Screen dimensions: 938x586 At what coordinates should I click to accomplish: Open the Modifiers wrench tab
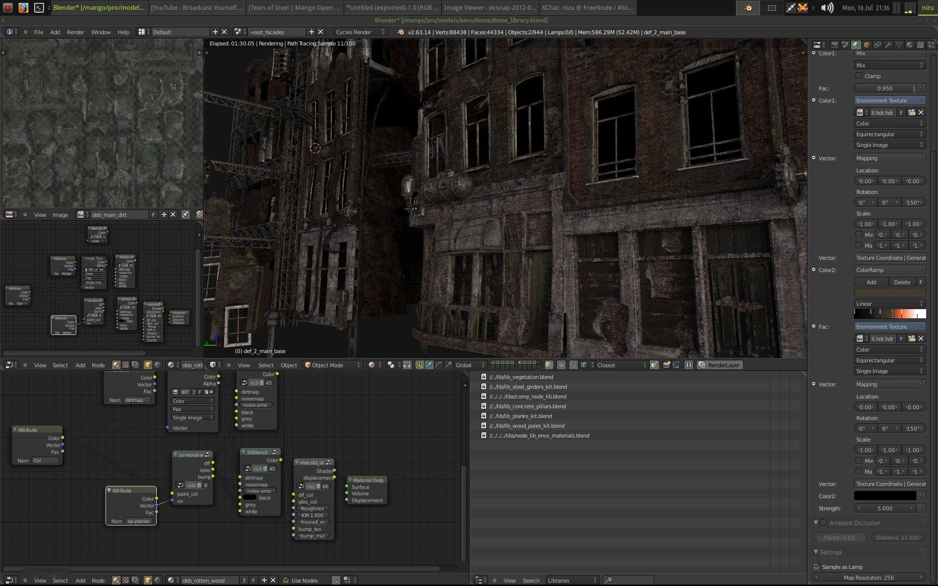coord(888,45)
